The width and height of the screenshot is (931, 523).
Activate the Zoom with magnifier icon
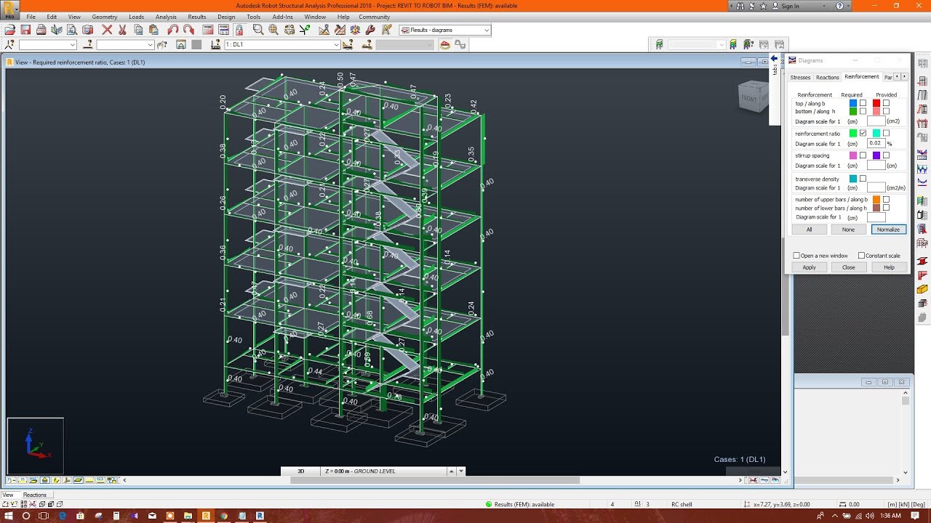pyautogui.click(x=257, y=30)
